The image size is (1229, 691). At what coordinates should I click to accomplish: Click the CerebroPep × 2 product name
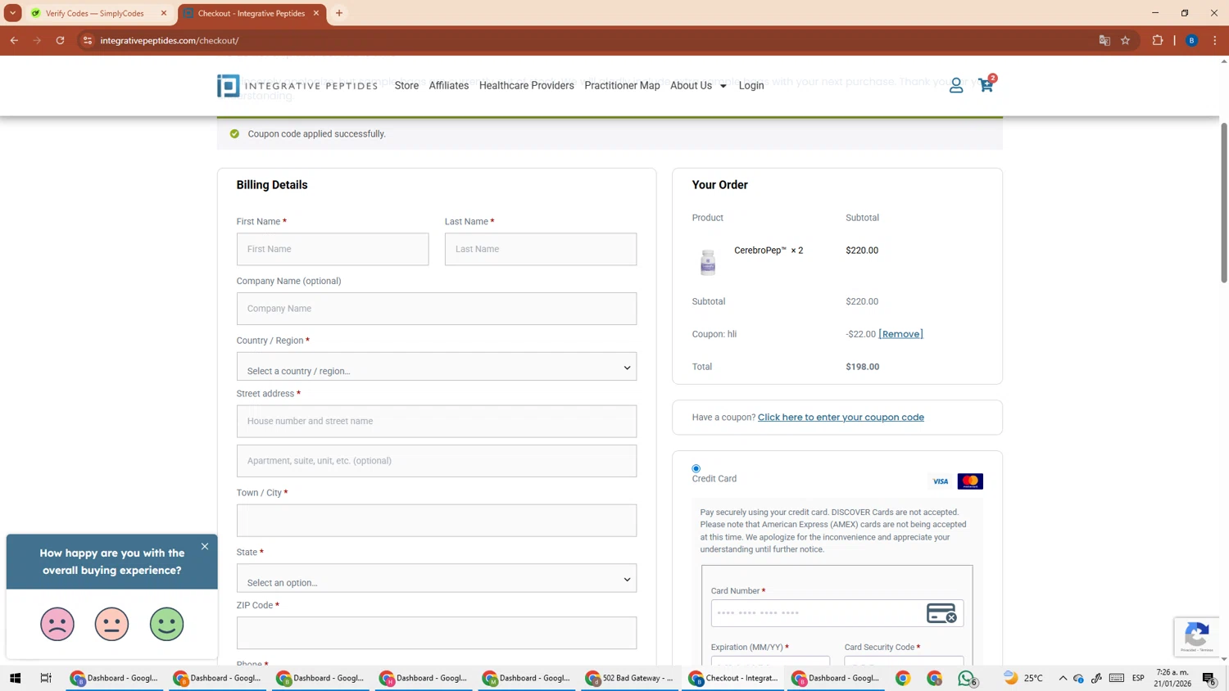click(769, 251)
